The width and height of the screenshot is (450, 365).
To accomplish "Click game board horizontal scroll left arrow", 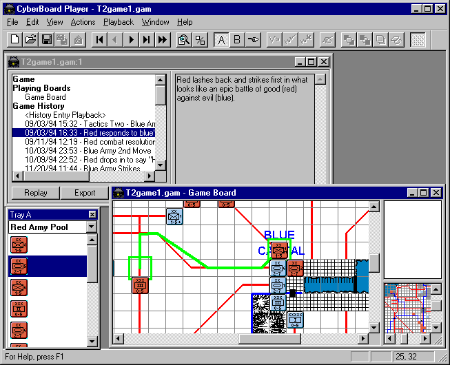I will coord(119,339).
